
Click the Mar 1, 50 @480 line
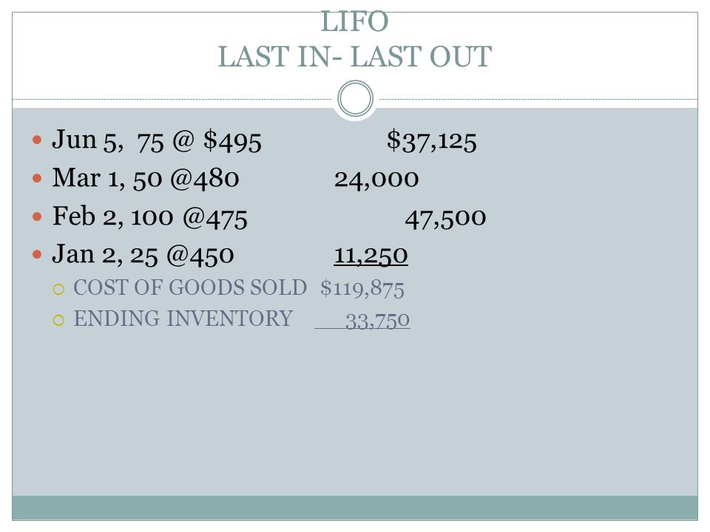point(146,178)
